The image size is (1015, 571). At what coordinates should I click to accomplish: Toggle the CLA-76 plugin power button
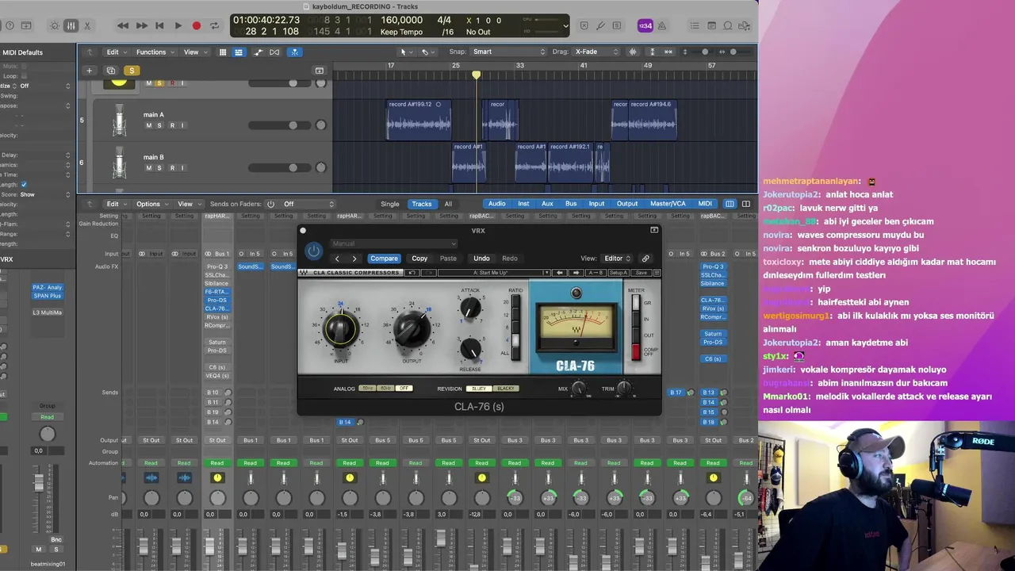tap(314, 251)
